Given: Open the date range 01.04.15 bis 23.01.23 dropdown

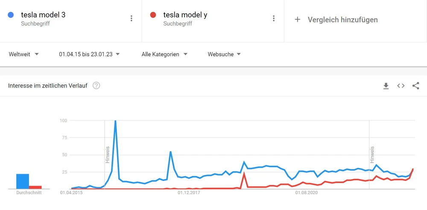Looking at the screenshot, I should (89, 54).
